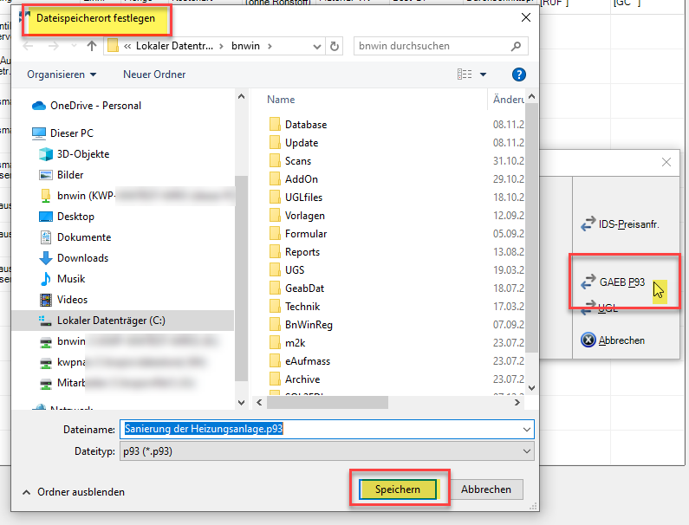Image resolution: width=689 pixels, height=525 pixels.
Task: Click the Neuer Ordner button
Action: [x=154, y=75]
